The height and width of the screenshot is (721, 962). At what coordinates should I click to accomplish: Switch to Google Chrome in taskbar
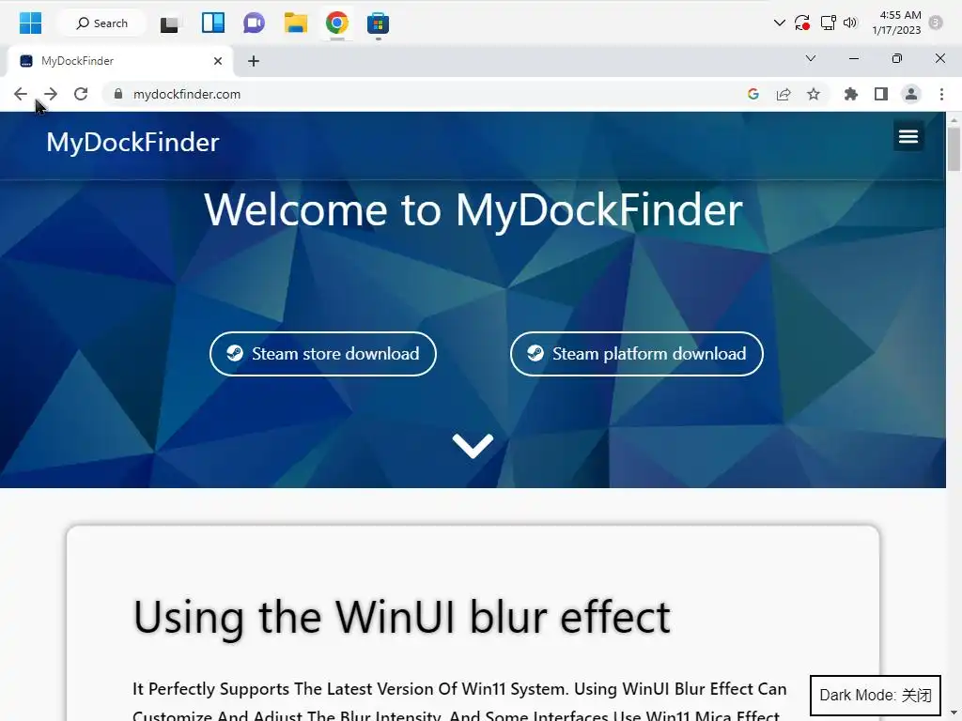337,23
